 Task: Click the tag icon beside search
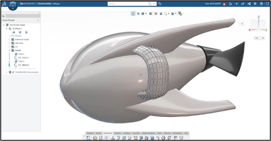click(x=160, y=3)
